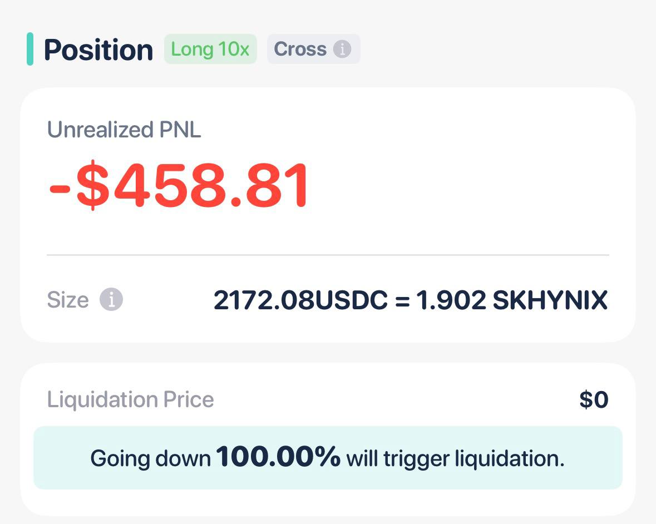Click the teal accent bar beside Position
The image size is (656, 524).
pyautogui.click(x=30, y=49)
